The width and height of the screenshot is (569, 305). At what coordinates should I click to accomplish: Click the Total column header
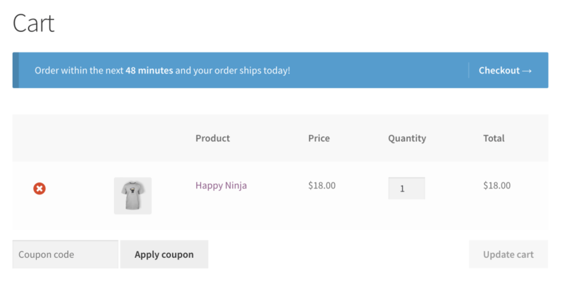tap(494, 138)
